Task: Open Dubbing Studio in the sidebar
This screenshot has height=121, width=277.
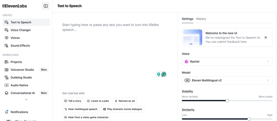Action: point(26,78)
